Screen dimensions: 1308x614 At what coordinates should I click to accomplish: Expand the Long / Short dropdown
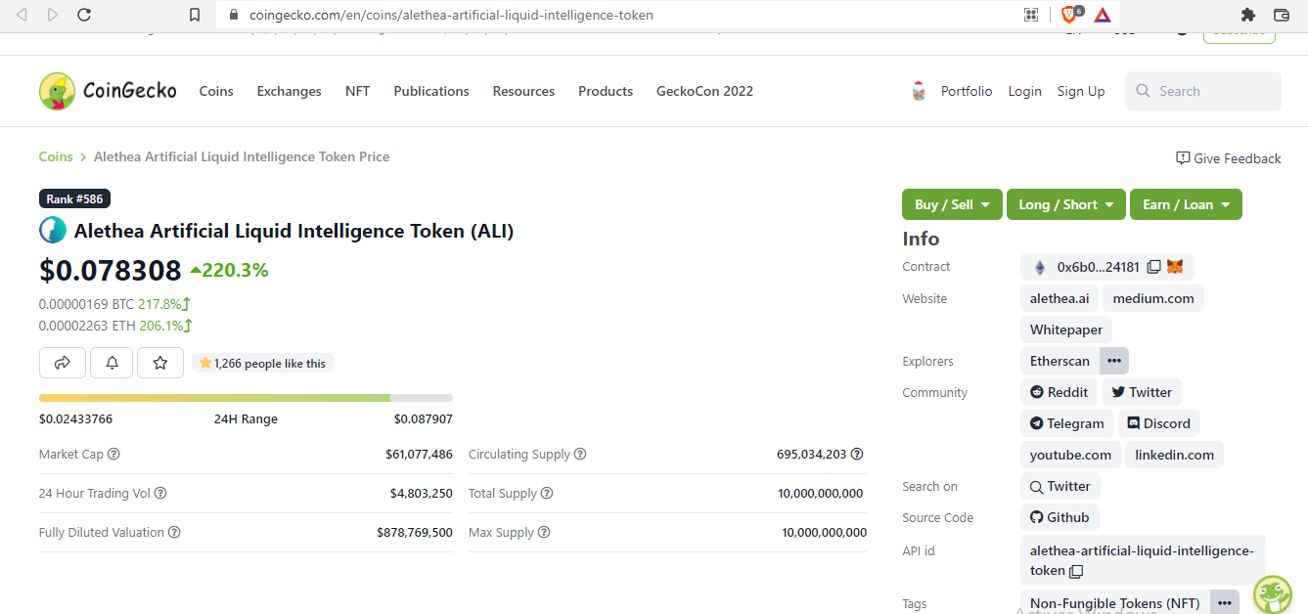(1066, 204)
